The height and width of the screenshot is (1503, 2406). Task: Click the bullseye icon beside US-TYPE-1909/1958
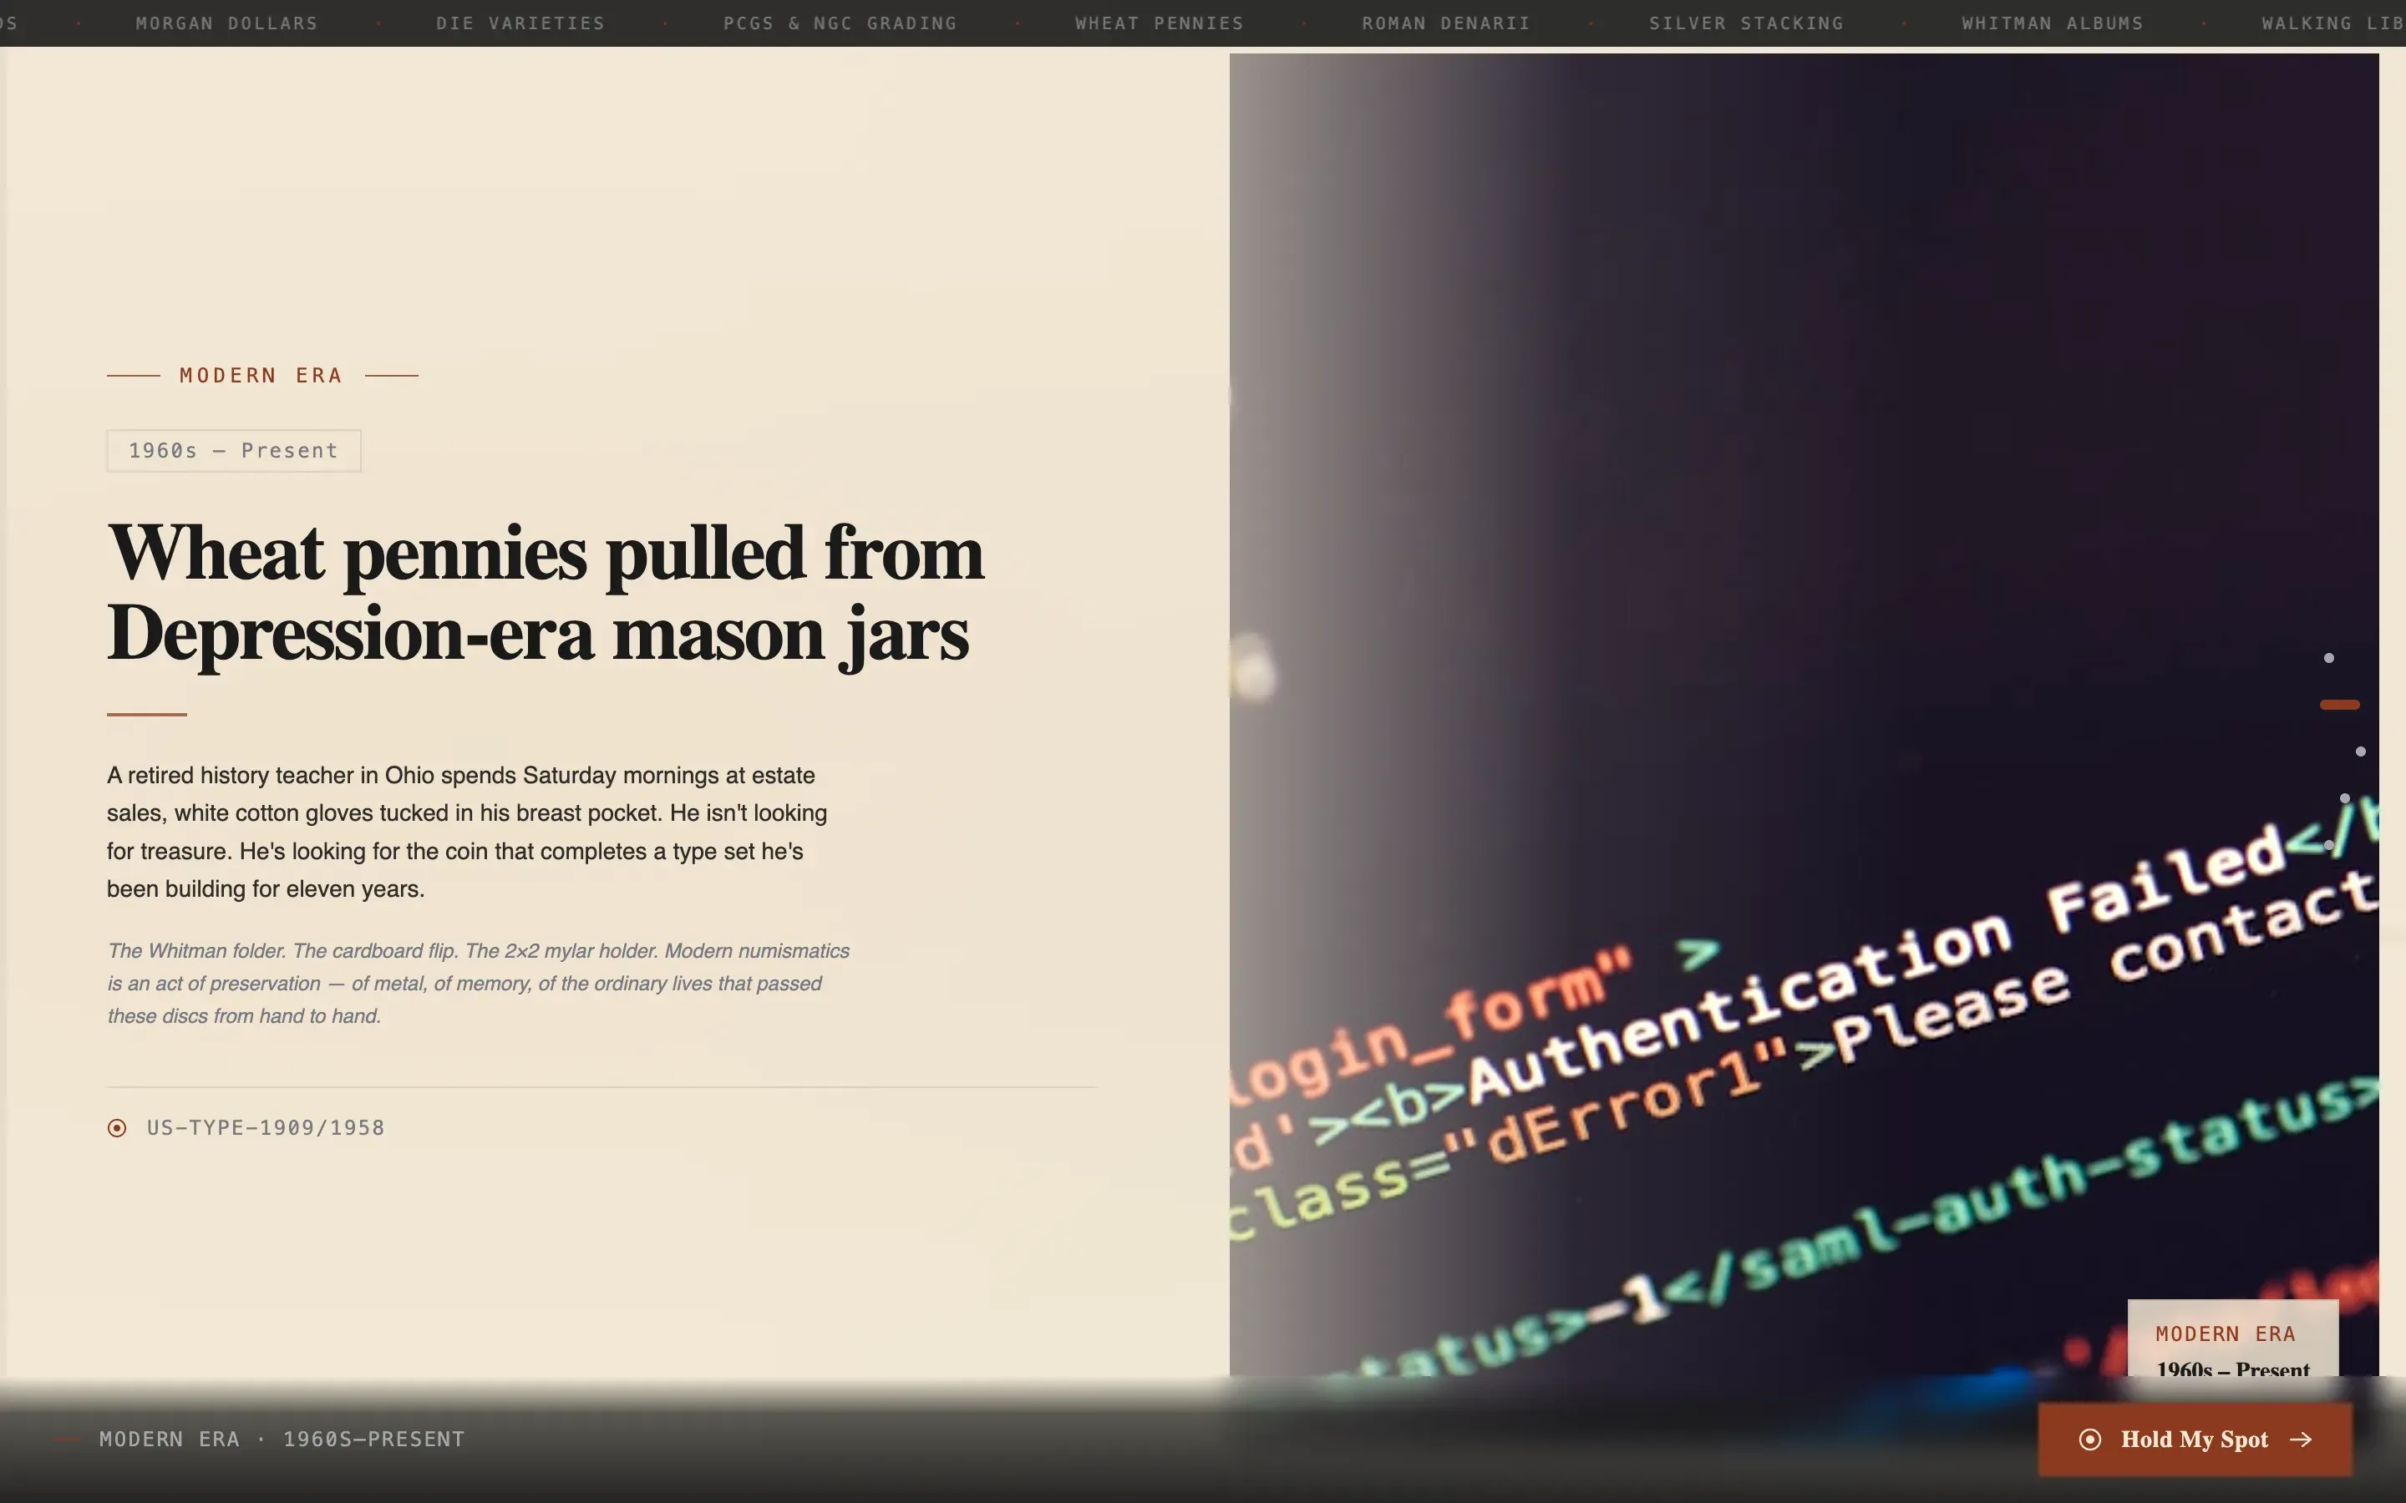point(116,1127)
